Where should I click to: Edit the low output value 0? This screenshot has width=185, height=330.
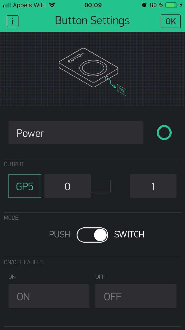click(68, 186)
